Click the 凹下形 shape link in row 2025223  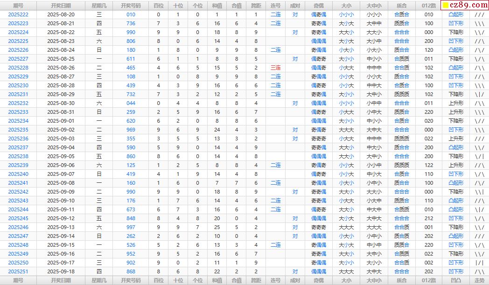pyautogui.click(x=456, y=23)
